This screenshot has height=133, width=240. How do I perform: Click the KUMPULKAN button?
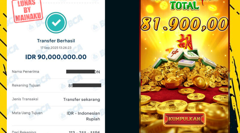184,119
